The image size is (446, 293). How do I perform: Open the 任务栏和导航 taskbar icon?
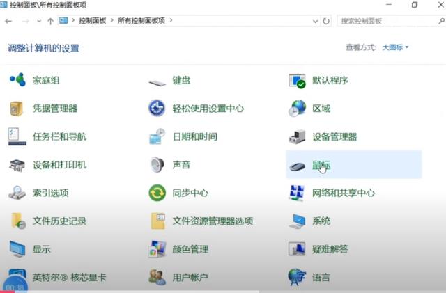[x=17, y=136]
